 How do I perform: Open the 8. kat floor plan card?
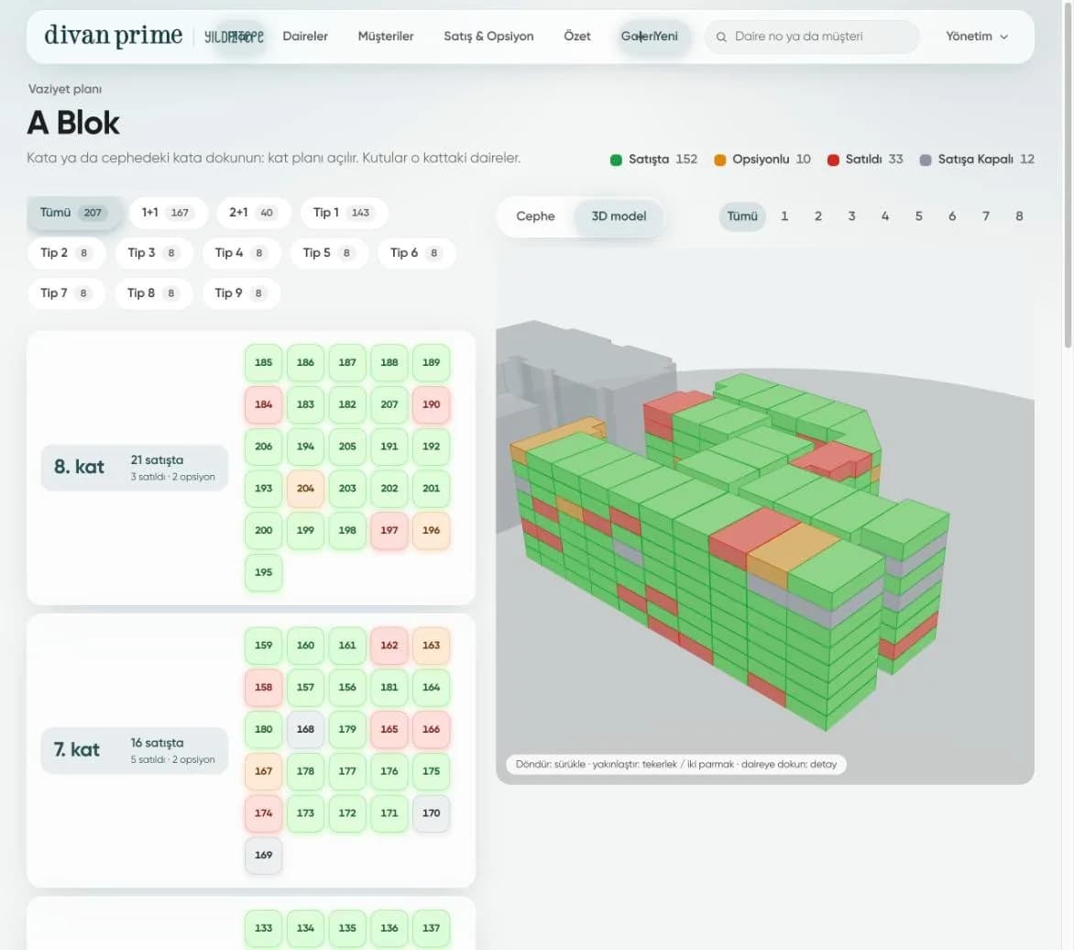tap(134, 468)
